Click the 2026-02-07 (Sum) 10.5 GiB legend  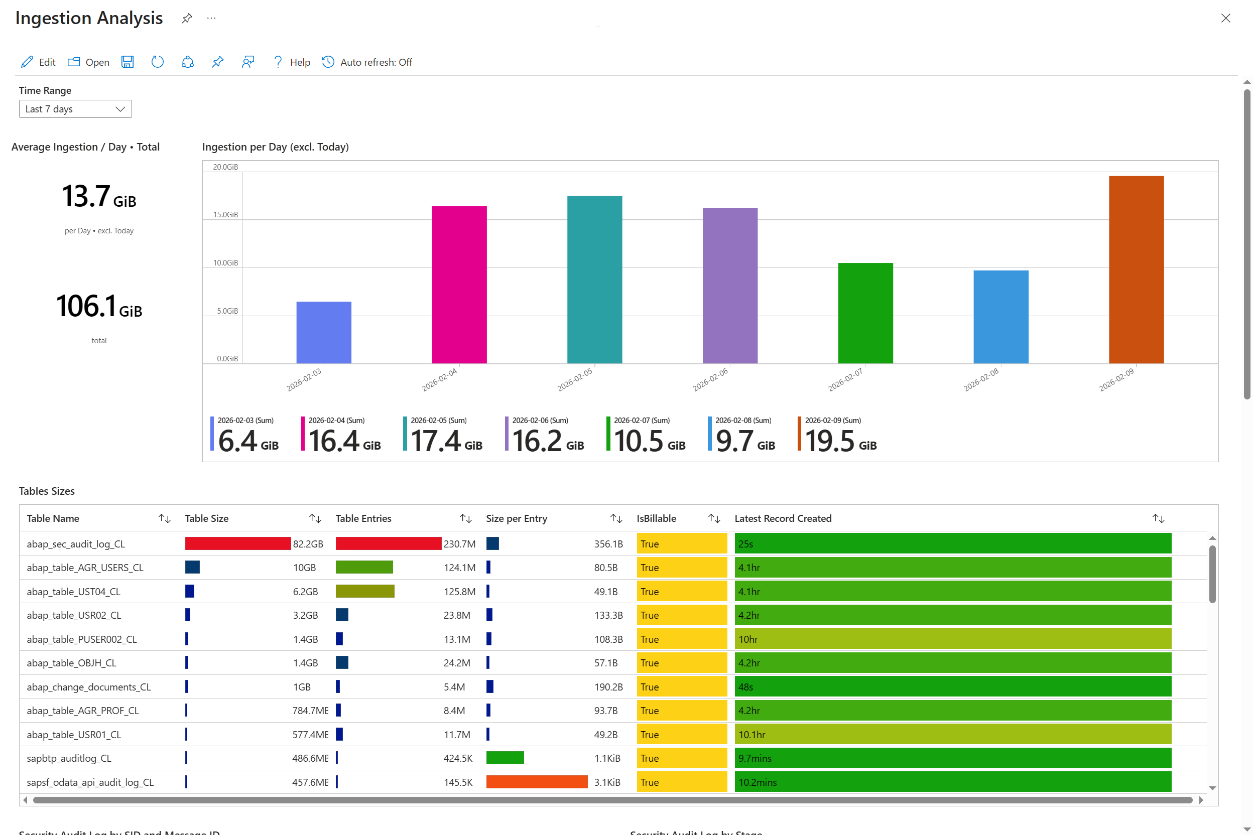pos(646,435)
